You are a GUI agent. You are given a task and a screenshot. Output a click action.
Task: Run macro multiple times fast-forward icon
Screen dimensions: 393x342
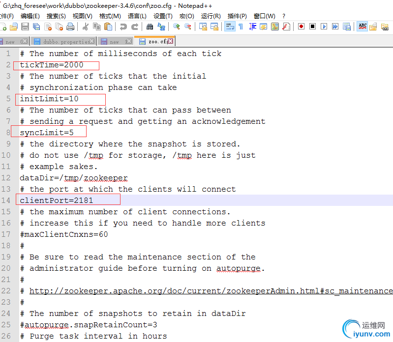335,27
